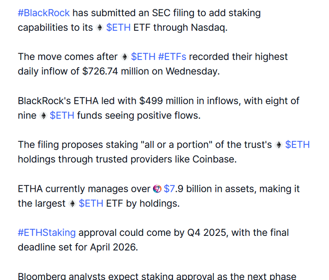Open the #ETHStaking hashtag link
This screenshot has width=329, height=280.
[47, 233]
